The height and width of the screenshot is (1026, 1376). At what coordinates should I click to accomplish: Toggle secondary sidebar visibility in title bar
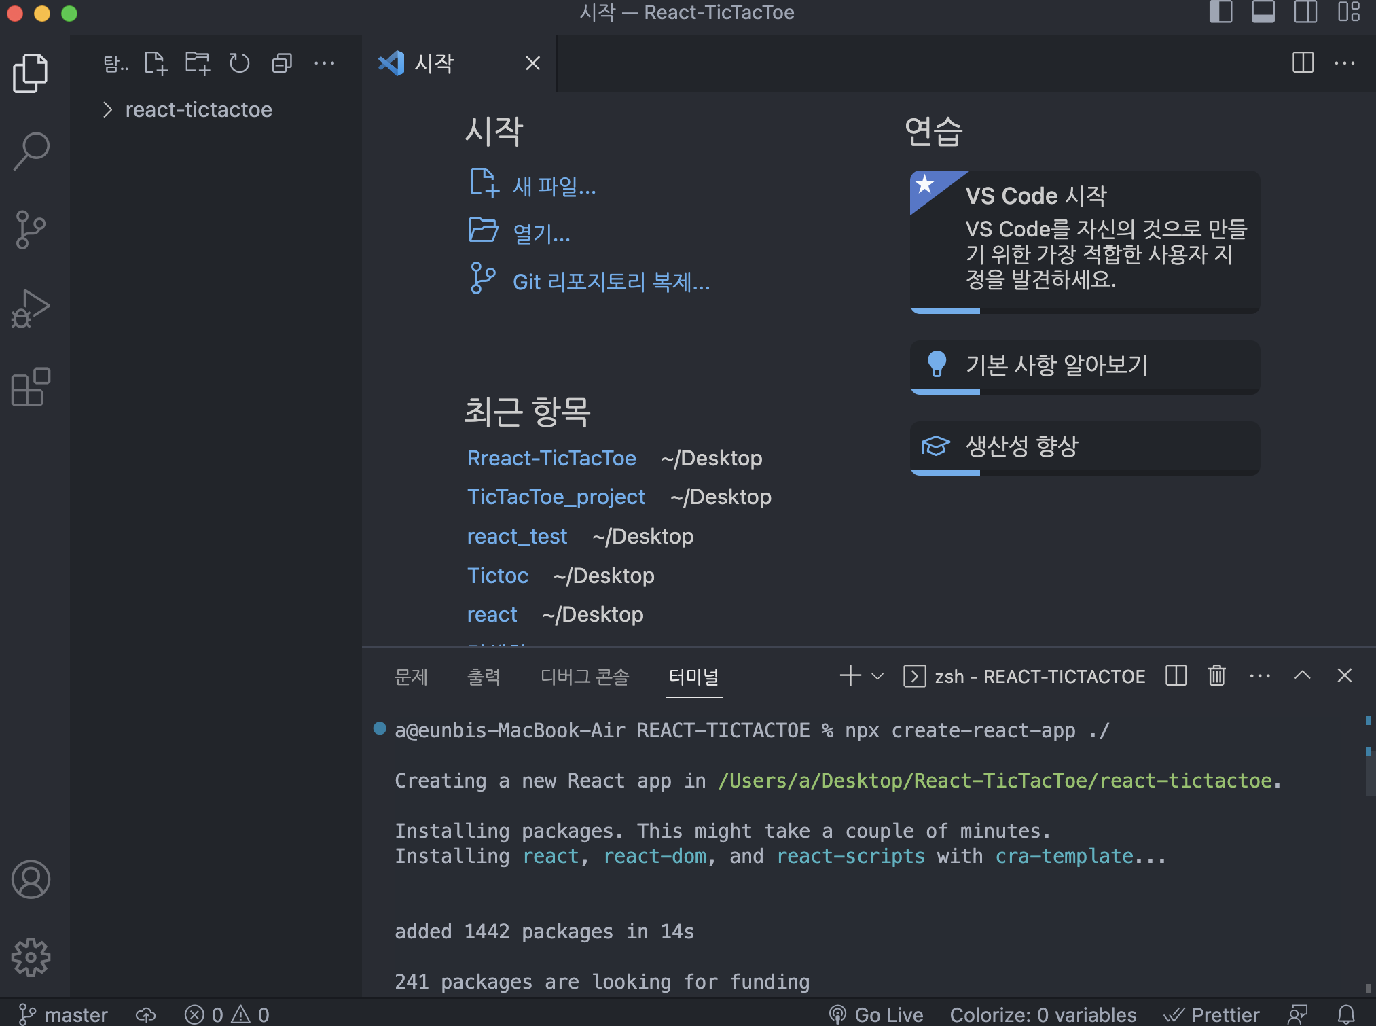click(x=1305, y=12)
